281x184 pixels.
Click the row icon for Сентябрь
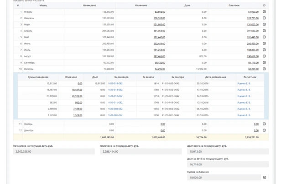click(264, 63)
